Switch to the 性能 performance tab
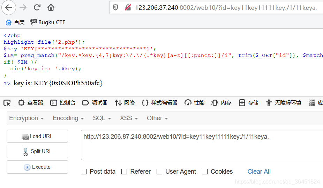The image size is (323, 188). [194, 103]
